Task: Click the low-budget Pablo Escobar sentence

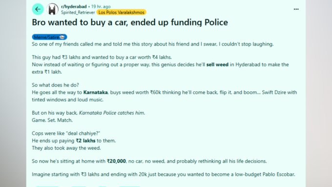Action: [x=164, y=174]
